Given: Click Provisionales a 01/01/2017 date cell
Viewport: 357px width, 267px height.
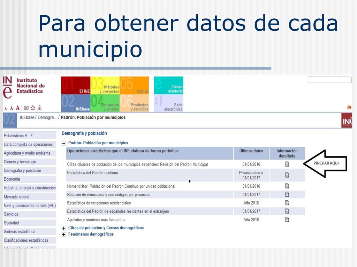Looking at the screenshot, I should (x=251, y=175).
